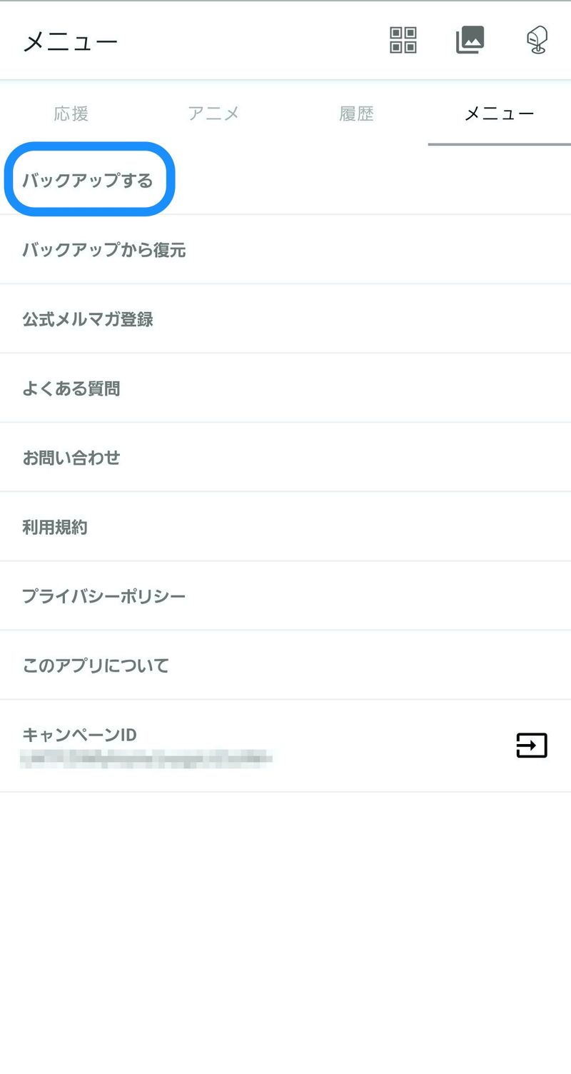
Task: Click the キャンペーンID label
Action: pyautogui.click(x=79, y=734)
